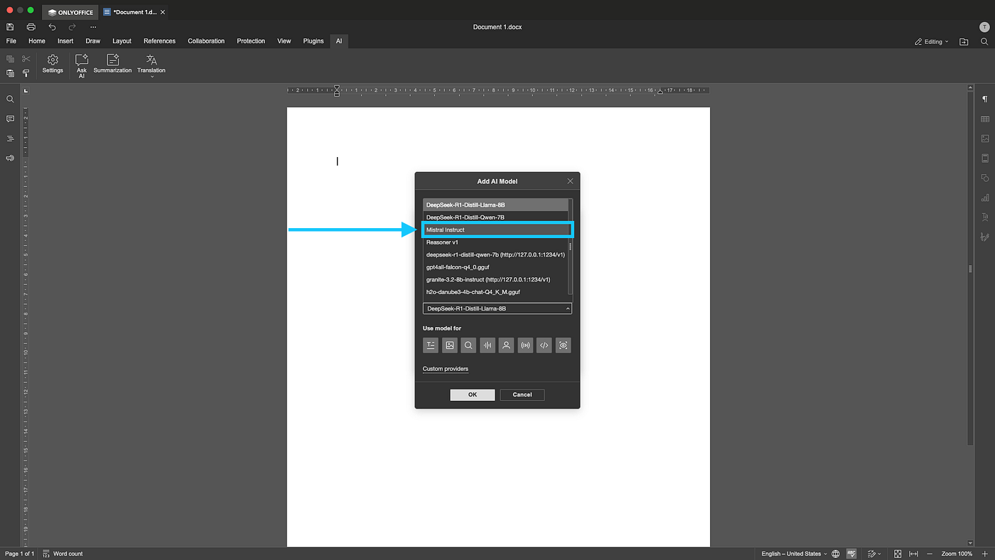Viewport: 995px width, 560px height.
Task: Select Mistral Instruct from the model list
Action: tap(496, 230)
